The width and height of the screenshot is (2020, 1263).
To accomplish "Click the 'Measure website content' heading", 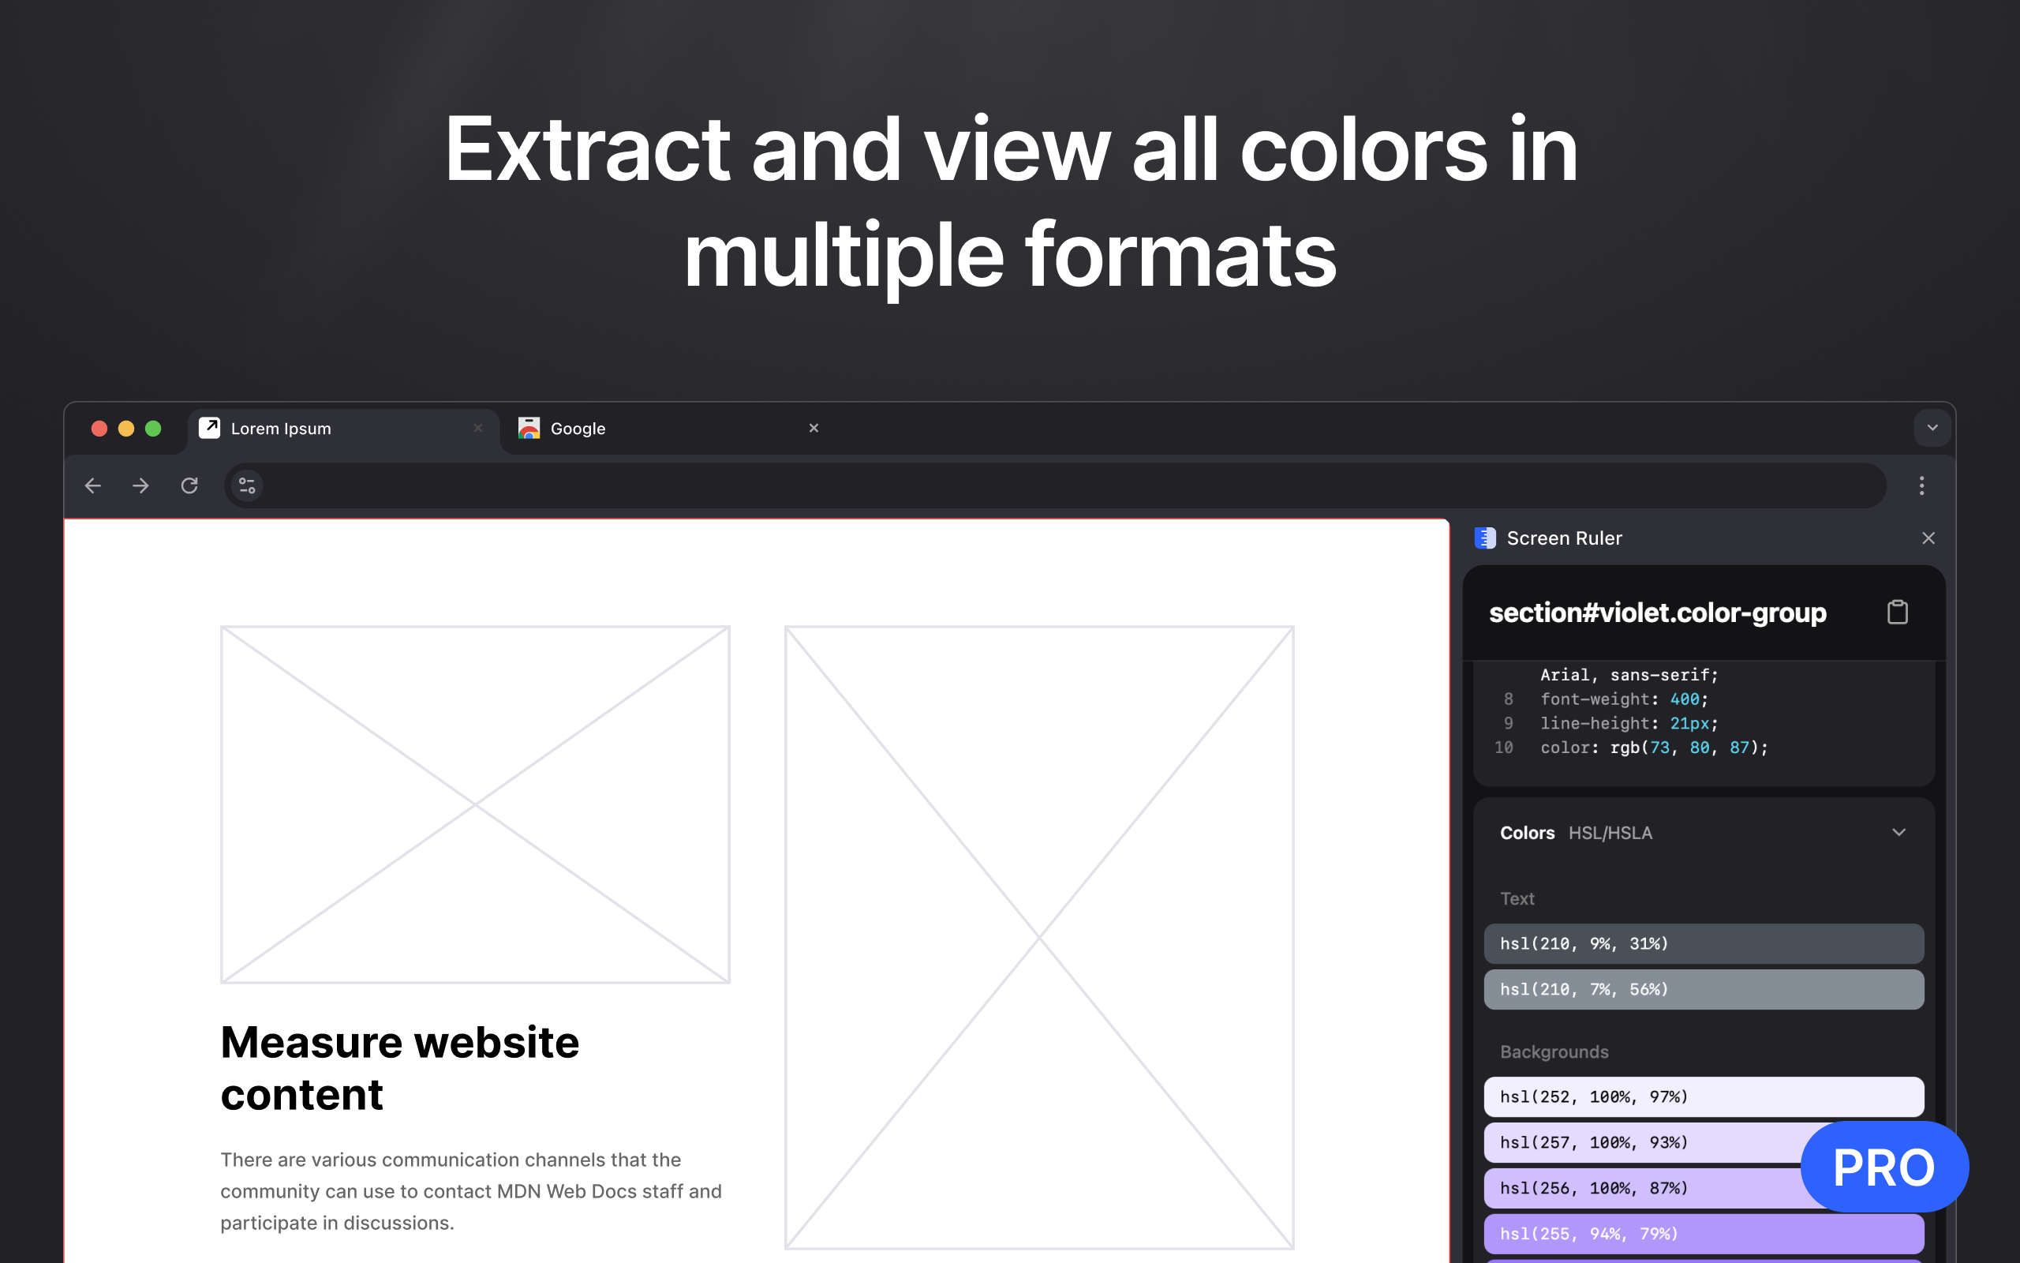I will (399, 1068).
